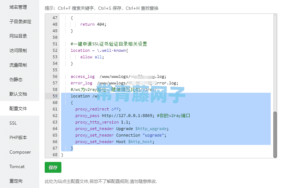Click the 'return 404;' code line
Screen dimensions: 282x188
pyautogui.click(x=93, y=24)
